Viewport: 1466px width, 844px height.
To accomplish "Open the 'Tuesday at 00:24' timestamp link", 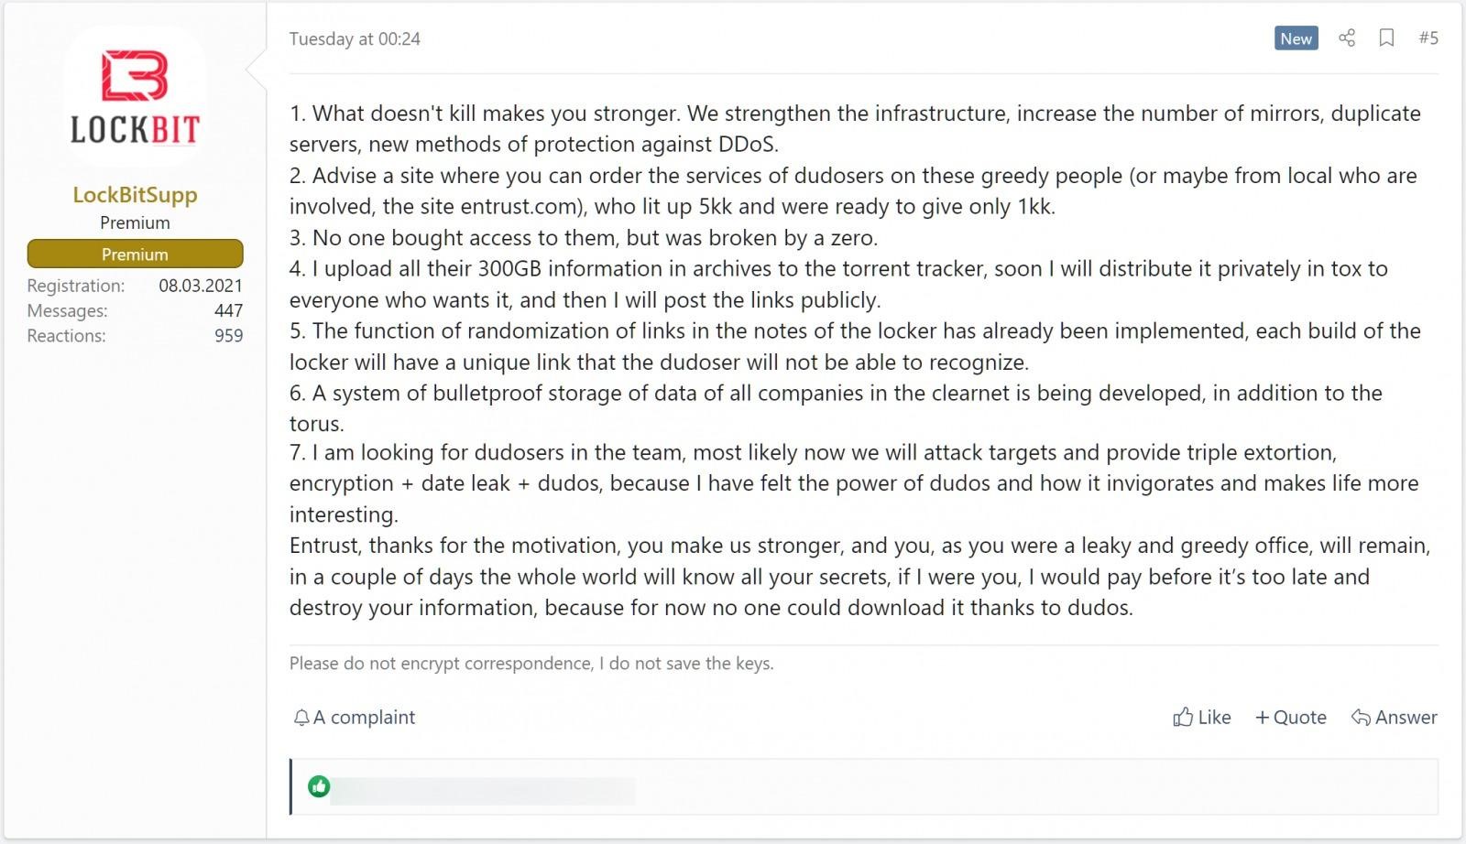I will [x=355, y=39].
